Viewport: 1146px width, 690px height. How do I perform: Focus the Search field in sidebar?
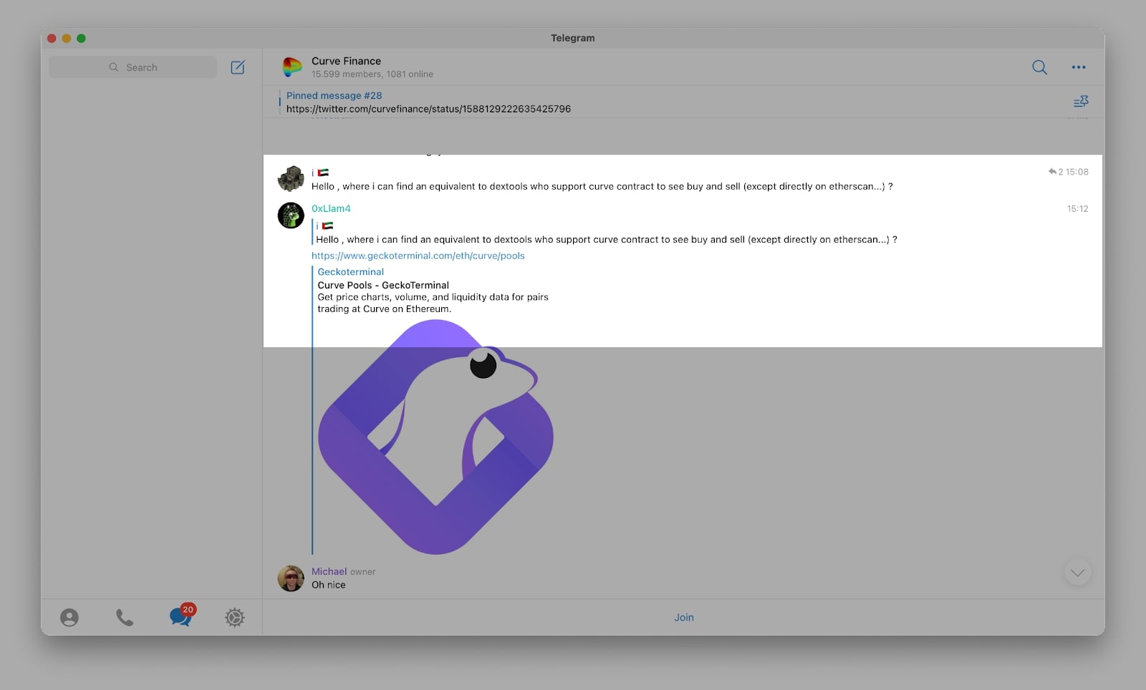pos(133,67)
